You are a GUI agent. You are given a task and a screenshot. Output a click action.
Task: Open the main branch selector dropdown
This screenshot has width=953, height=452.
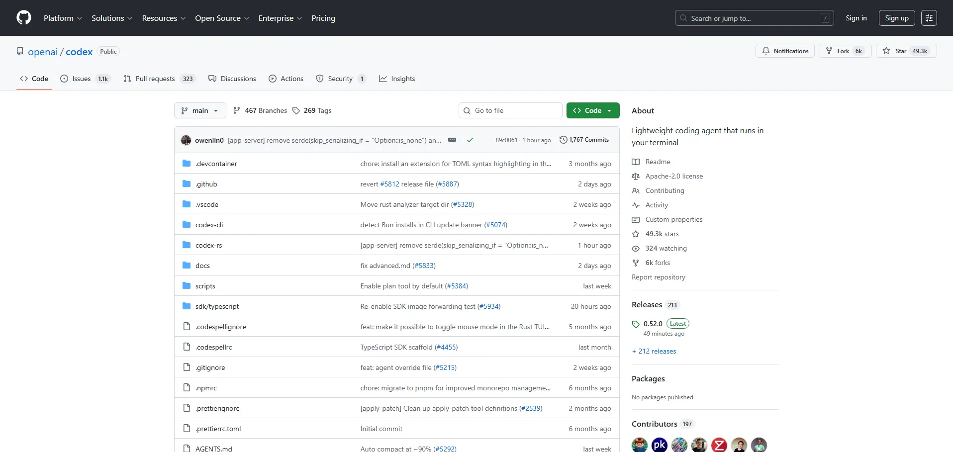(x=200, y=110)
